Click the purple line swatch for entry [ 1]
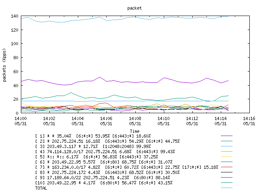The width and height of the screenshot is (257, 192). point(226,136)
